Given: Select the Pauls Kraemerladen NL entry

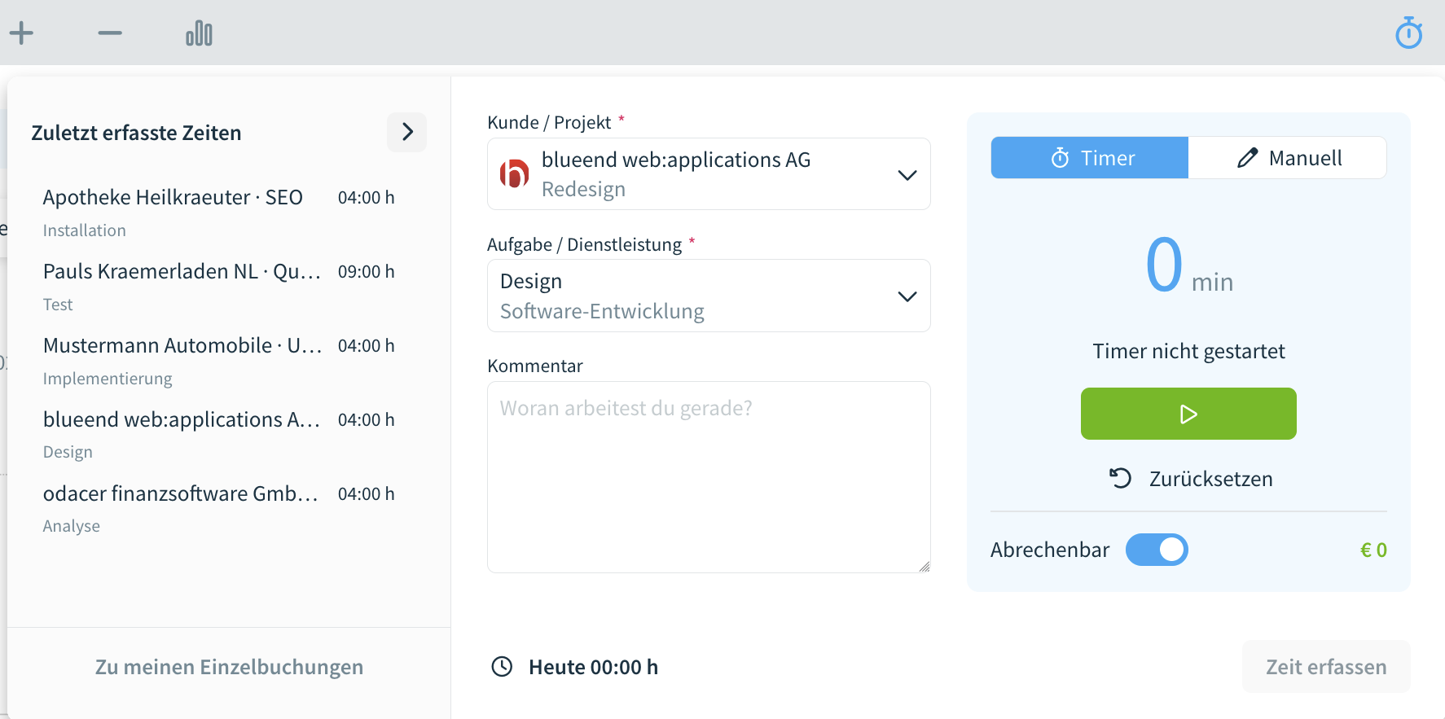Looking at the screenshot, I should pos(218,286).
